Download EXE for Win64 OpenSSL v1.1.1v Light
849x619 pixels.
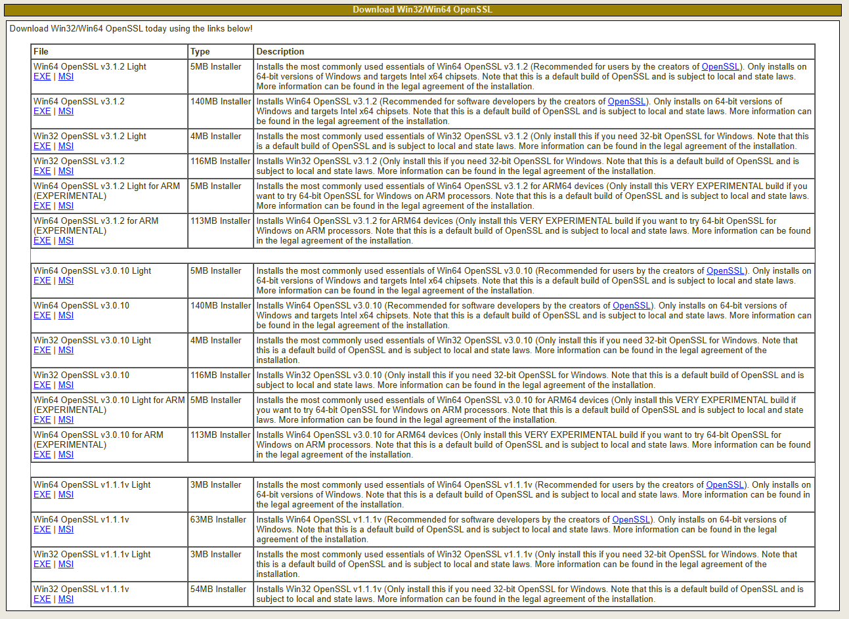pyautogui.click(x=42, y=495)
